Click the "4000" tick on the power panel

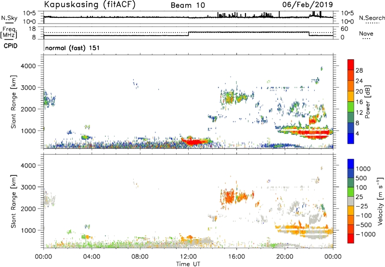tap(28, 66)
